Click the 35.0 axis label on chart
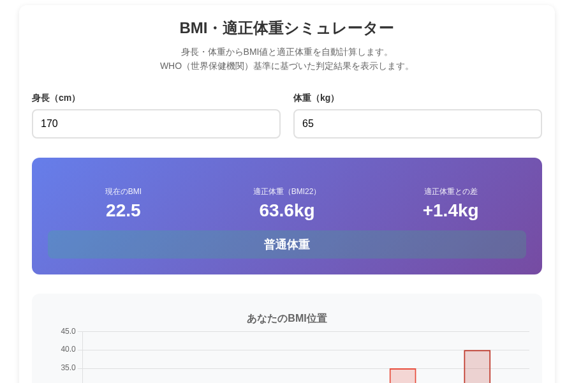The height and width of the screenshot is (383, 574). point(68,368)
